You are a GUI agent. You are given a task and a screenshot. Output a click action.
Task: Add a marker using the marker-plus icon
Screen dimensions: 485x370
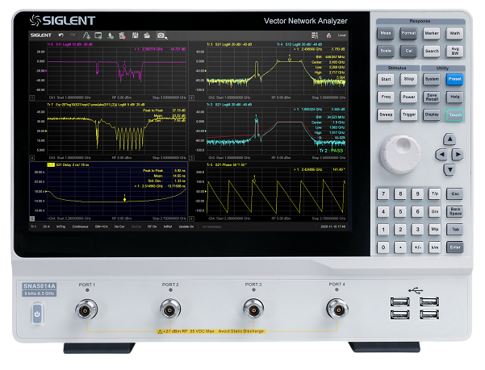click(x=111, y=35)
